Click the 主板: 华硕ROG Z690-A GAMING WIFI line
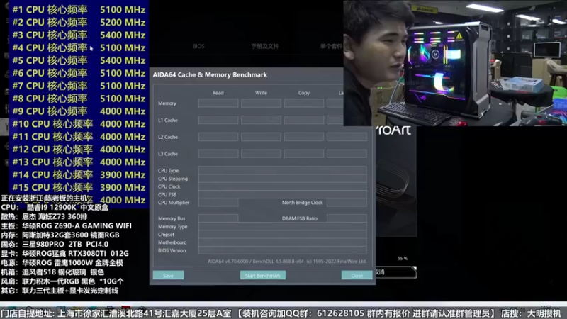Screen dimensions: 567x319 (66, 225)
